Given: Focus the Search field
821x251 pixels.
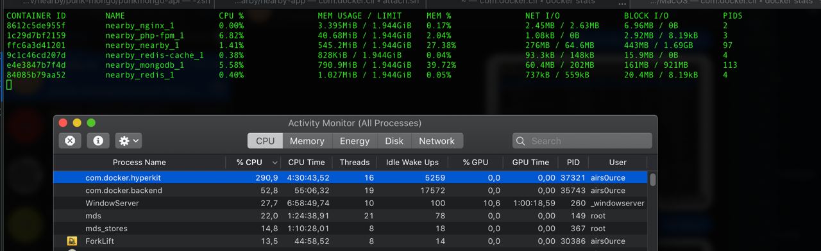Looking at the screenshot, I should pyautogui.click(x=582, y=141).
